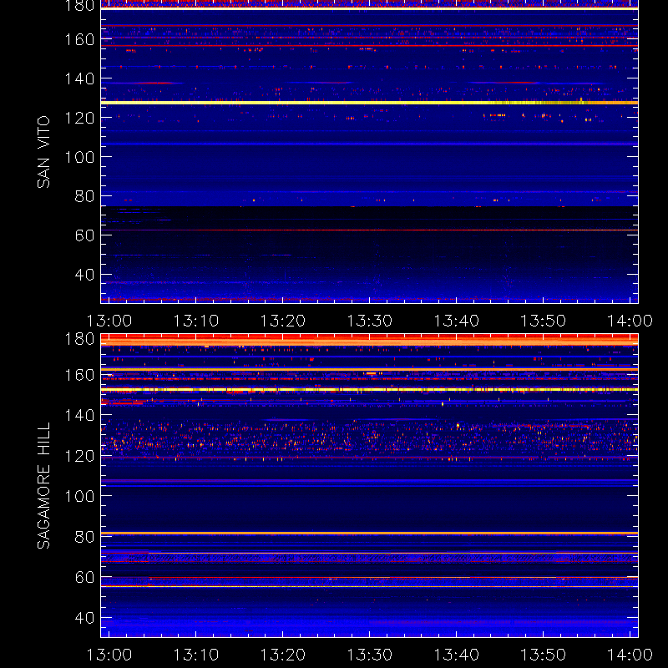Pick the 80 tick label on Sagamore Hill axis
The image size is (668, 668).
[84, 537]
